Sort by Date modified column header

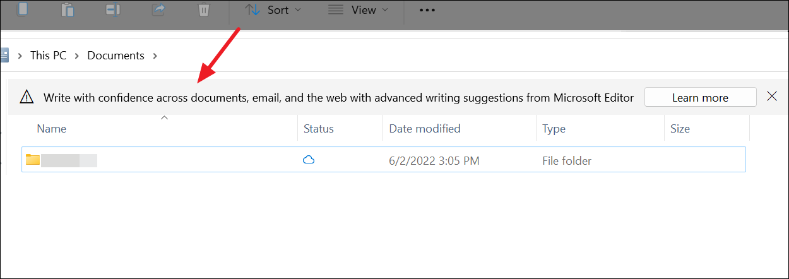pyautogui.click(x=424, y=129)
